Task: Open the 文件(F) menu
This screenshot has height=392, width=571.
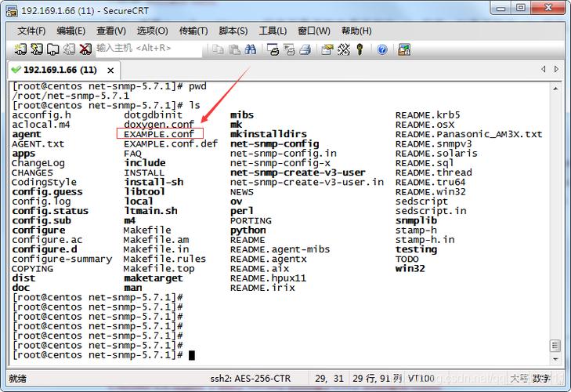Action: [31, 31]
